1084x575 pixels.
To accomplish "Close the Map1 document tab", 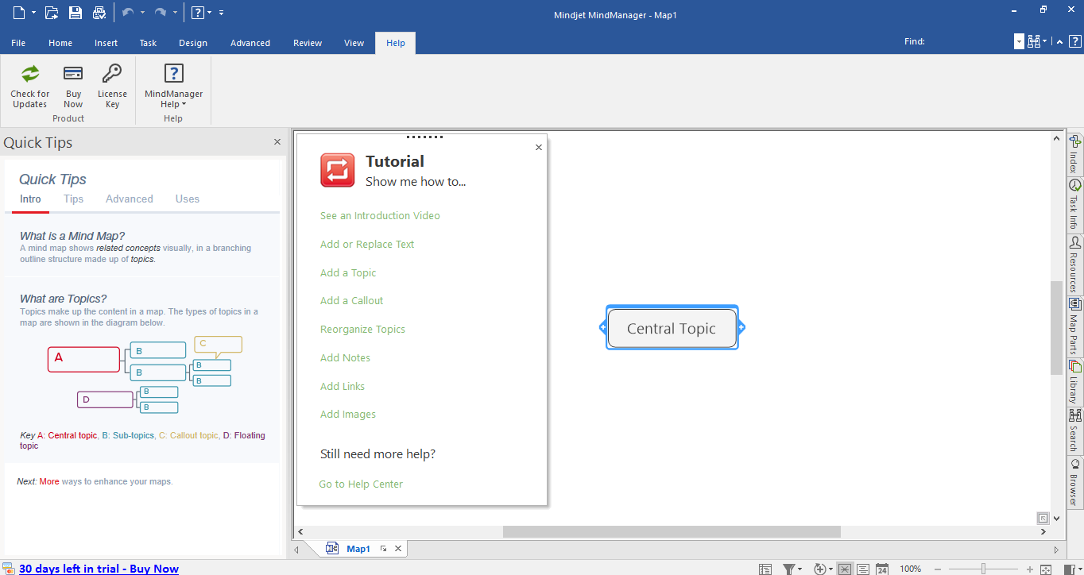I will pyautogui.click(x=399, y=549).
